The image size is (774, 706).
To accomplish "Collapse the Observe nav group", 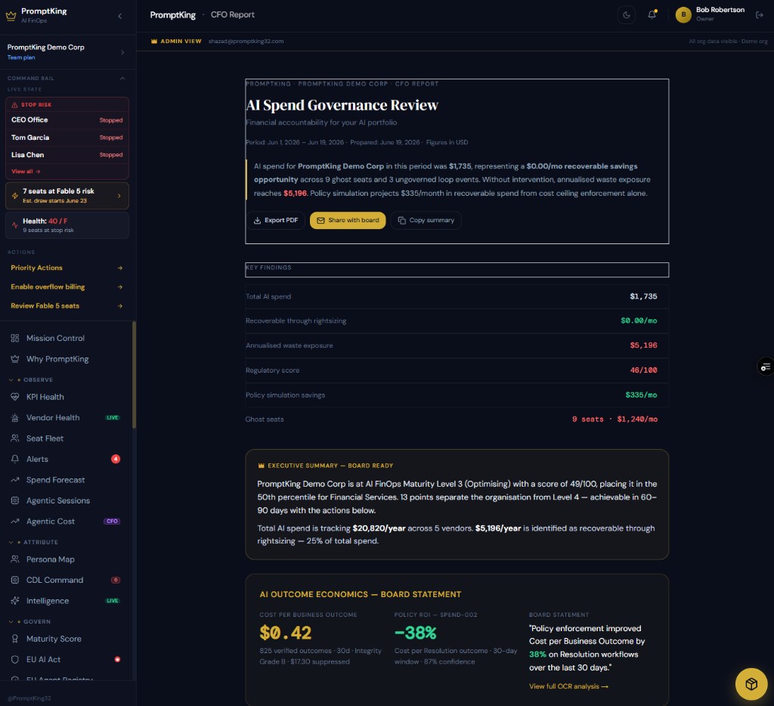I will [11, 379].
